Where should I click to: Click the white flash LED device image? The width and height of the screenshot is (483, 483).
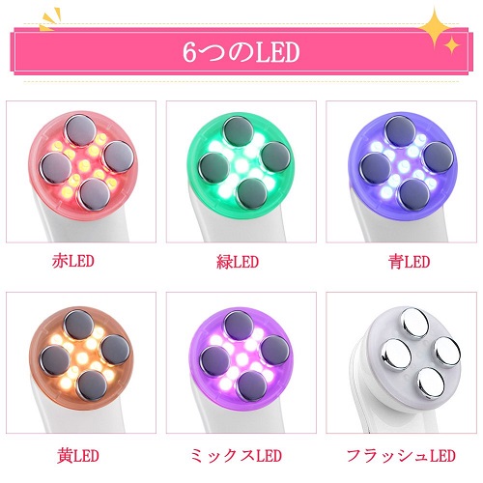click(401, 363)
